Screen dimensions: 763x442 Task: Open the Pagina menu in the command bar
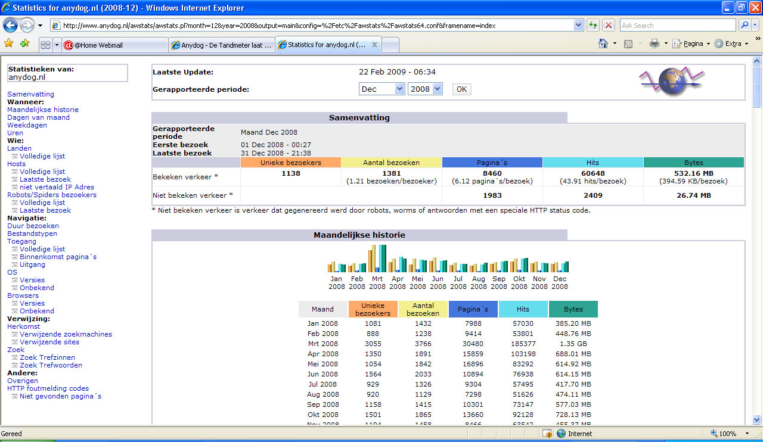691,43
